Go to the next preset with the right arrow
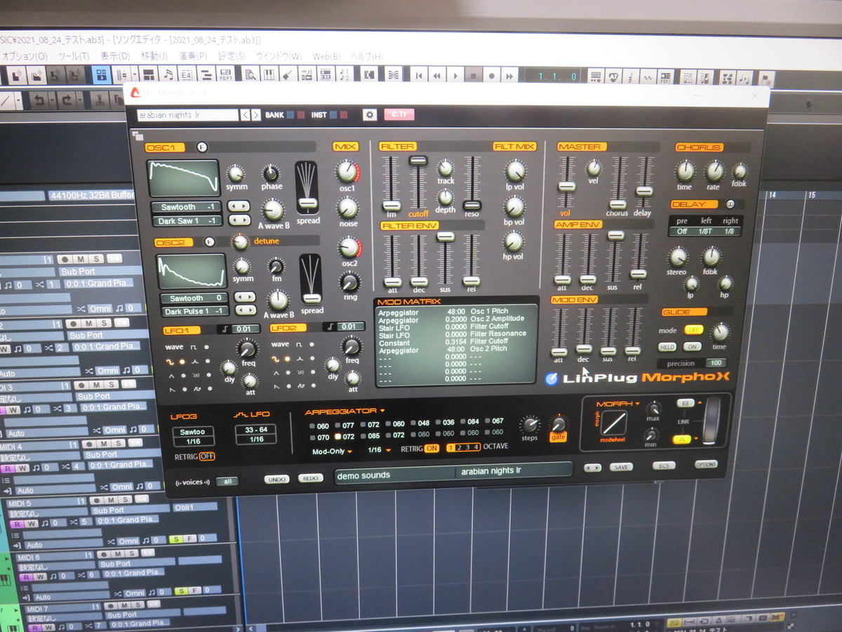 256,114
